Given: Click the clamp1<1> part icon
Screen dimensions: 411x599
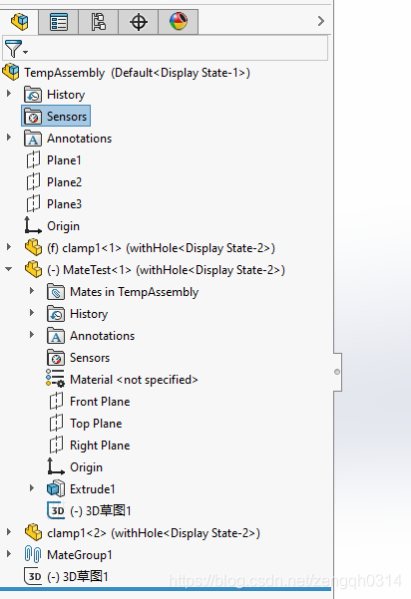Looking at the screenshot, I should (33, 247).
